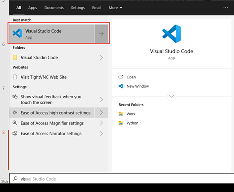Switch to the Apps search tab
Viewport: 234px width, 192px height.
point(32,8)
